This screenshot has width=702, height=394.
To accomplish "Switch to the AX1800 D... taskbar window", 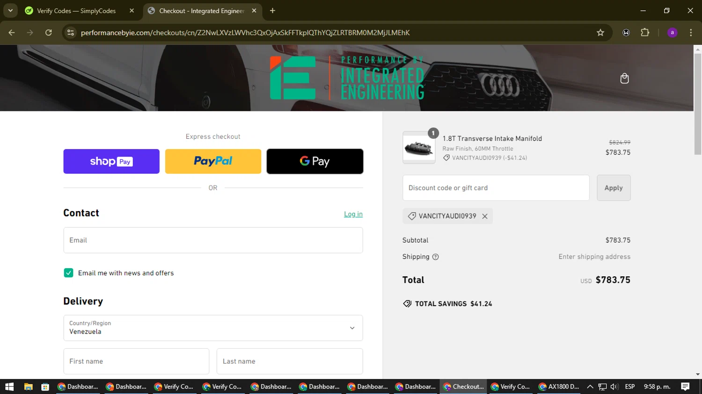I will click(559, 387).
